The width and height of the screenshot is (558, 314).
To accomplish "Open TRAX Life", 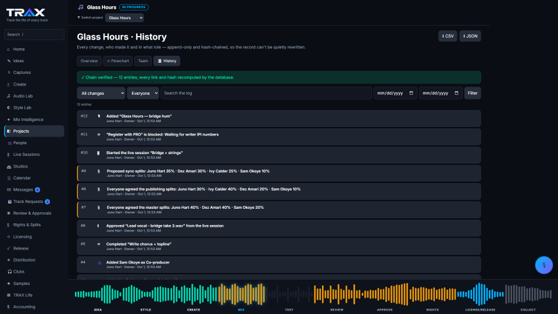I will tap(34, 295).
